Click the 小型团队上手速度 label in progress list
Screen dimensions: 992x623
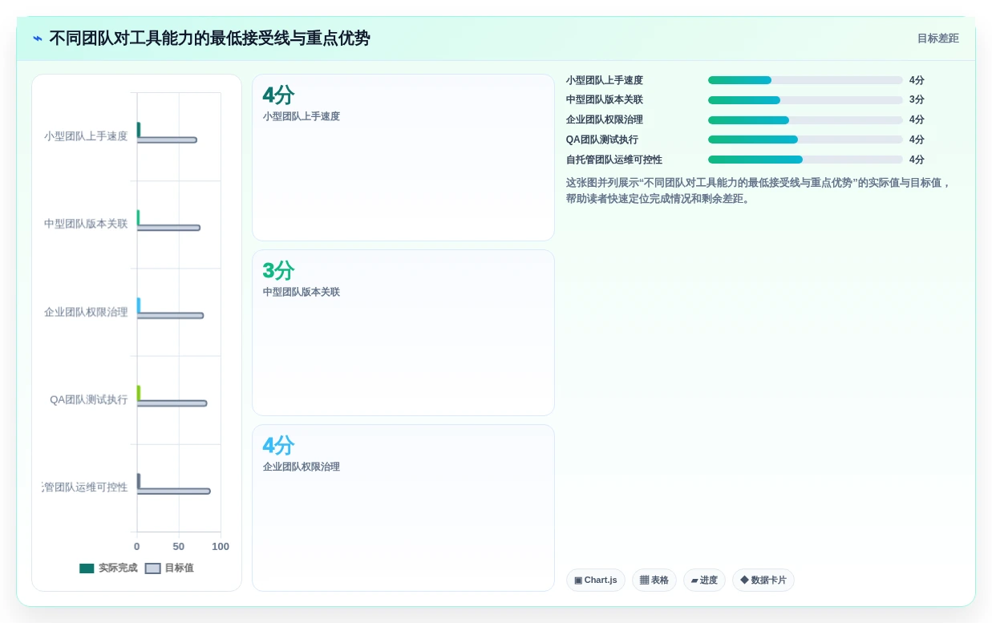point(605,80)
